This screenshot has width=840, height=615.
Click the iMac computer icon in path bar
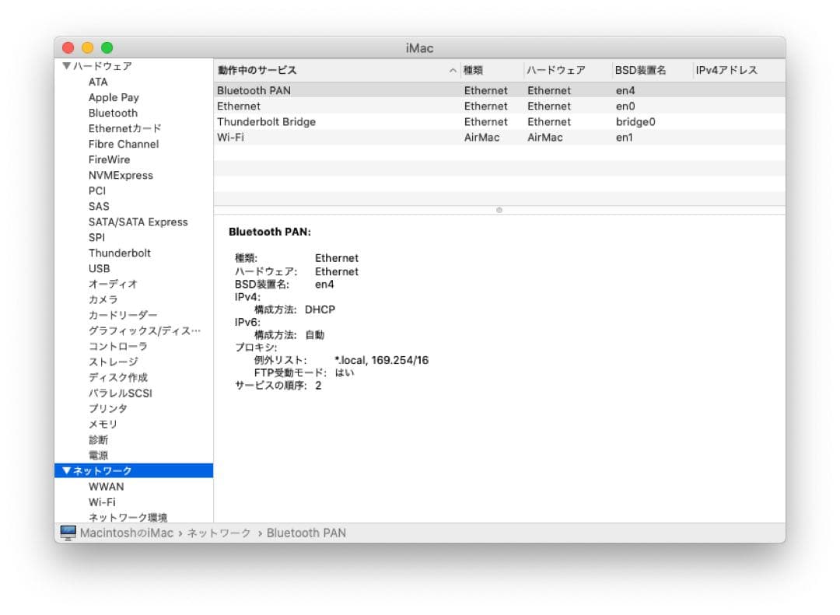[68, 533]
